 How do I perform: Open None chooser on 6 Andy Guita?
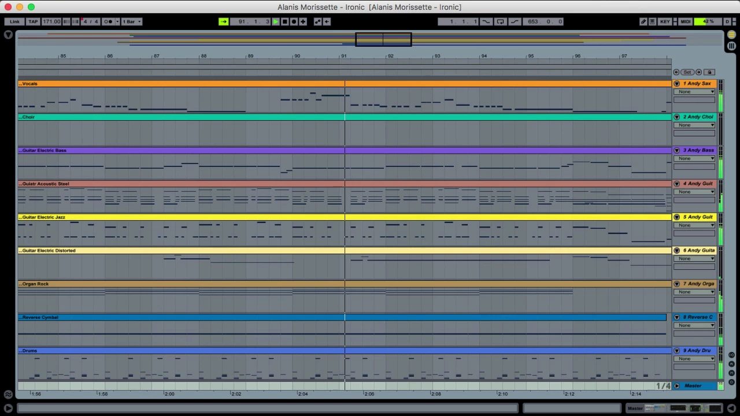(694, 259)
